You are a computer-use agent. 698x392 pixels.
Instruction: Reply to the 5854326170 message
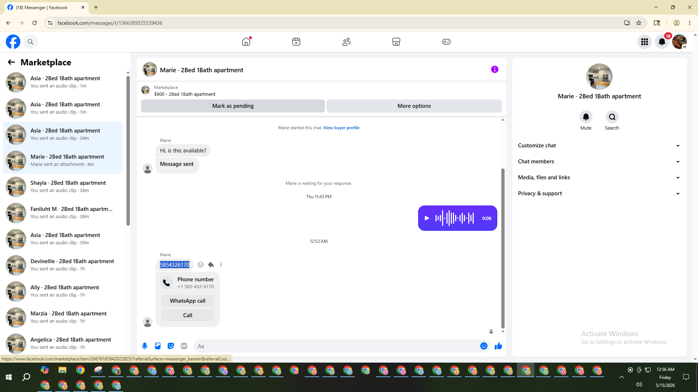pos(211,265)
